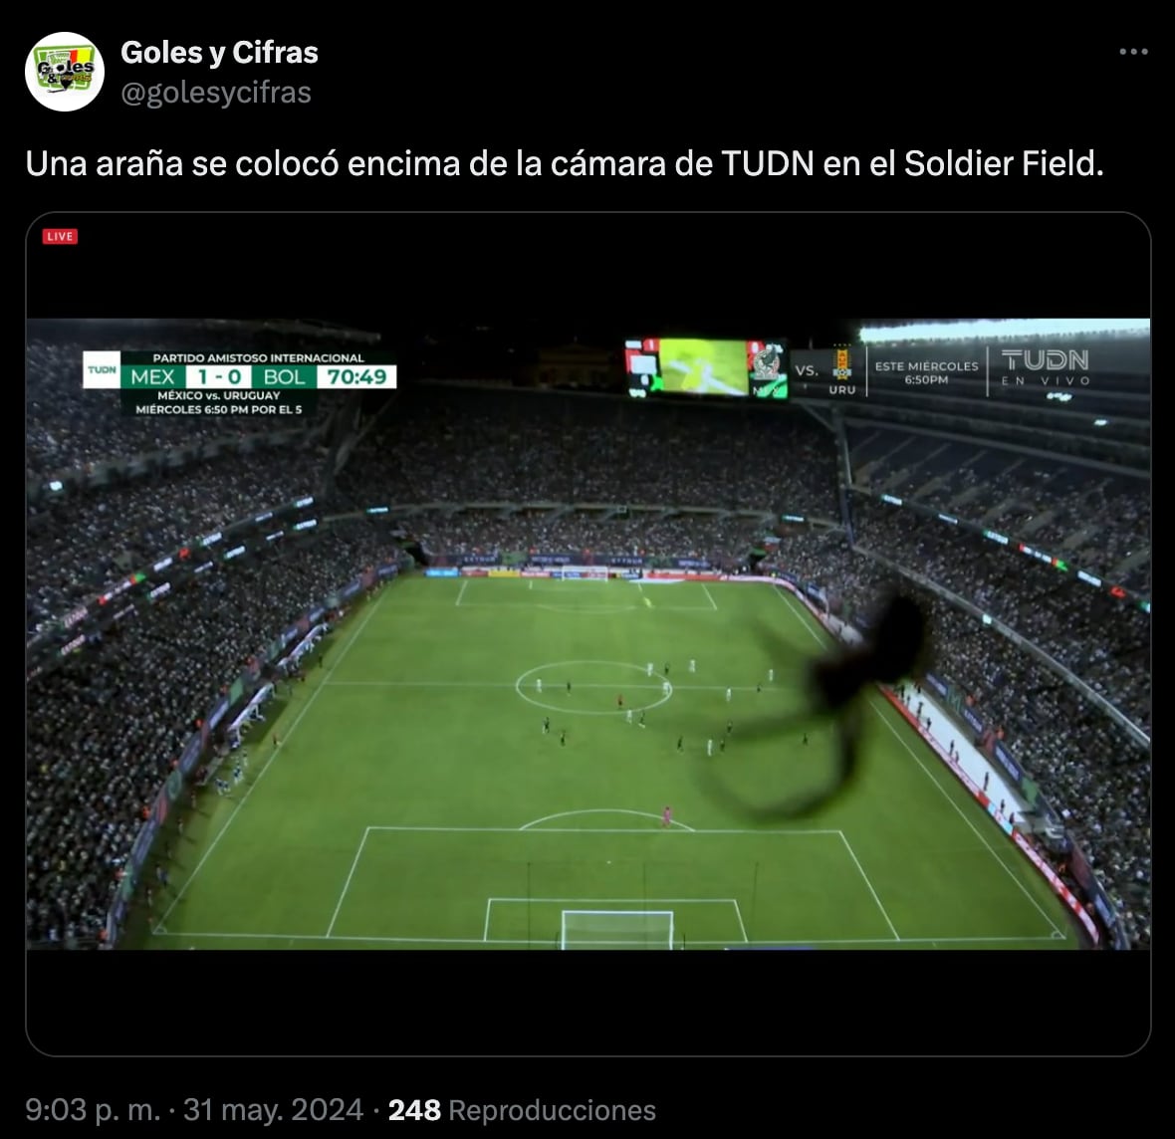Click the red LIVE badge on video
The width and height of the screenshot is (1175, 1139).
point(60,237)
